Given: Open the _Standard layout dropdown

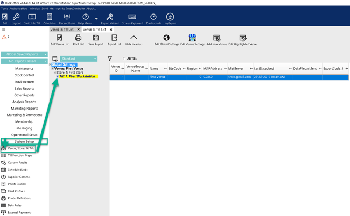Looking at the screenshot, I should click(x=78, y=59).
